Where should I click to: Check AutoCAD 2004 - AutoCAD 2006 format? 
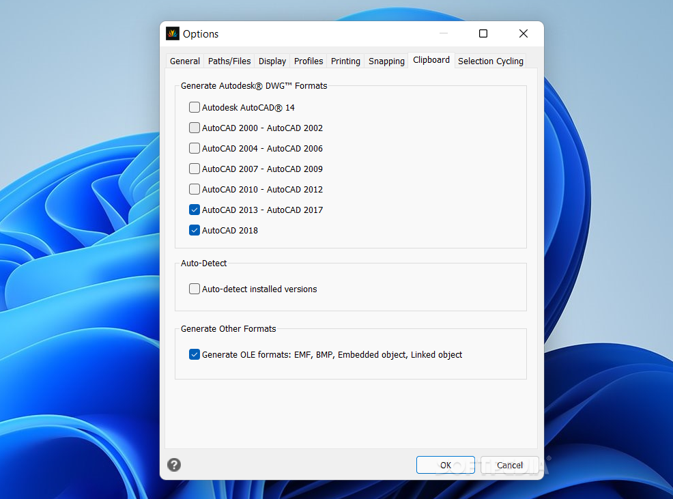[x=195, y=148]
